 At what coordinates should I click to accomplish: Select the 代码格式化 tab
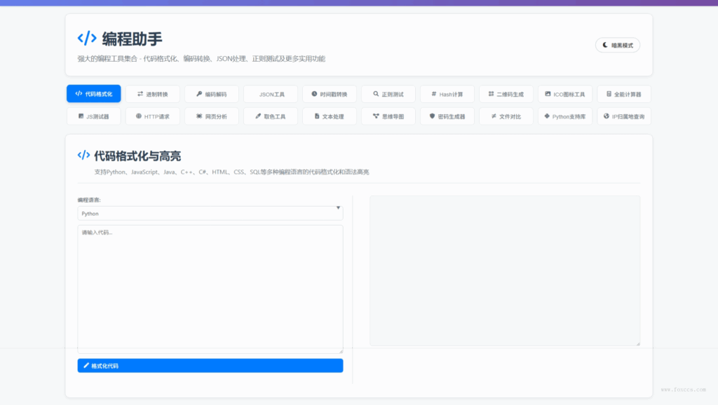(x=94, y=94)
